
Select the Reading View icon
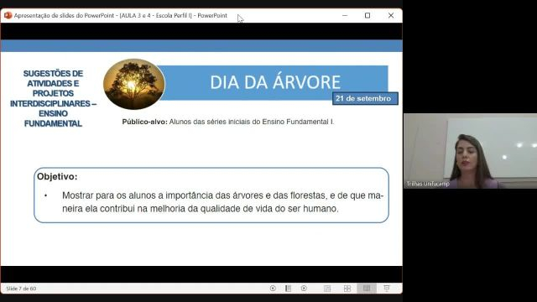(x=367, y=289)
